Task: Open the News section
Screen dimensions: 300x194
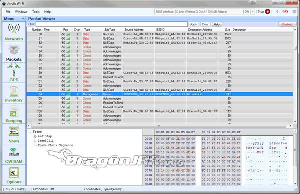Action: 14,134
